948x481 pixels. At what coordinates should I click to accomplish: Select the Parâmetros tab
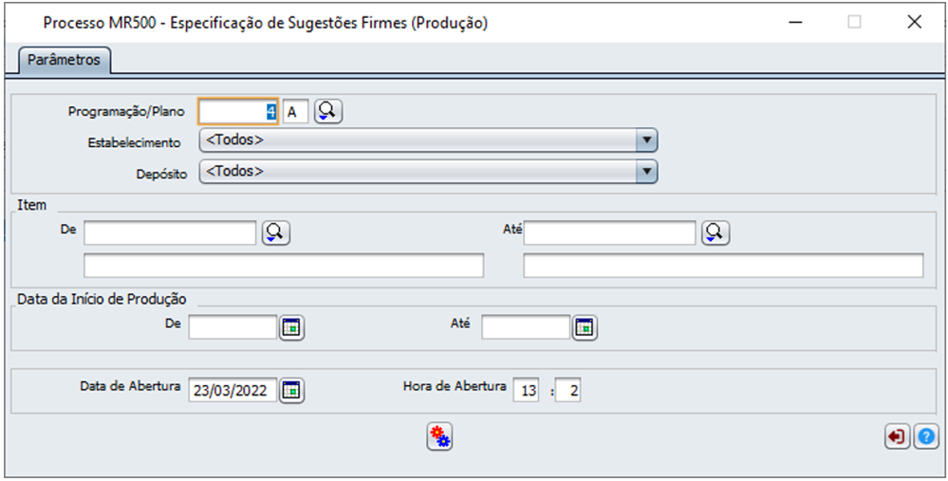pos(65,61)
